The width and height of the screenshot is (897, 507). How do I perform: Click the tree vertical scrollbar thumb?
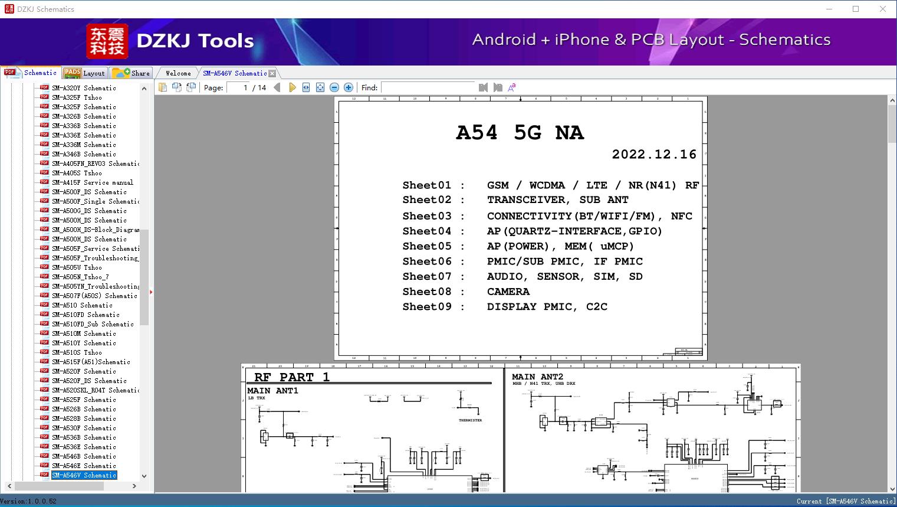(x=144, y=277)
